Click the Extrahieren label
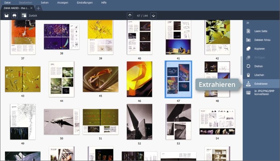280x161 pixels. (x=261, y=84)
